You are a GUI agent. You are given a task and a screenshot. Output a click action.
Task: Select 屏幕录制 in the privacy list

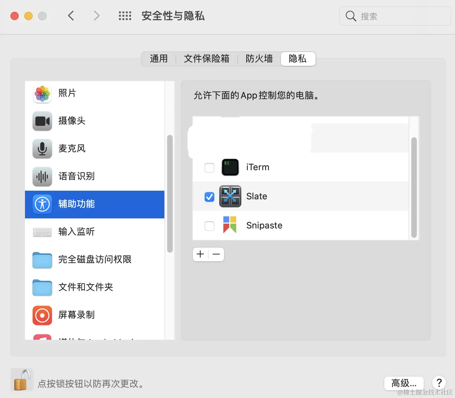click(95, 315)
